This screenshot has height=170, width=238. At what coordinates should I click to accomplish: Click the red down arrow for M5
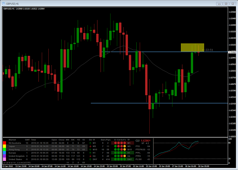pyautogui.click(x=91, y=146)
